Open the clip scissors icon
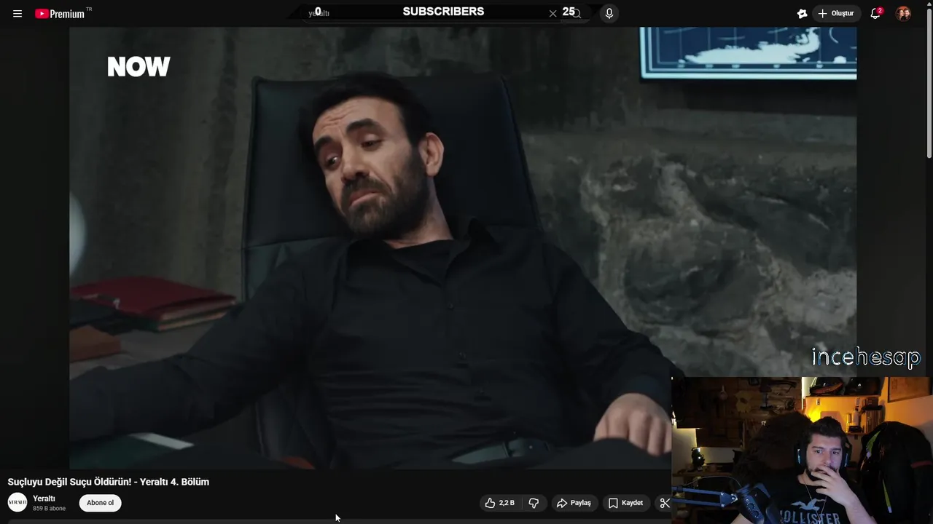Image resolution: width=933 pixels, height=524 pixels. tap(664, 503)
